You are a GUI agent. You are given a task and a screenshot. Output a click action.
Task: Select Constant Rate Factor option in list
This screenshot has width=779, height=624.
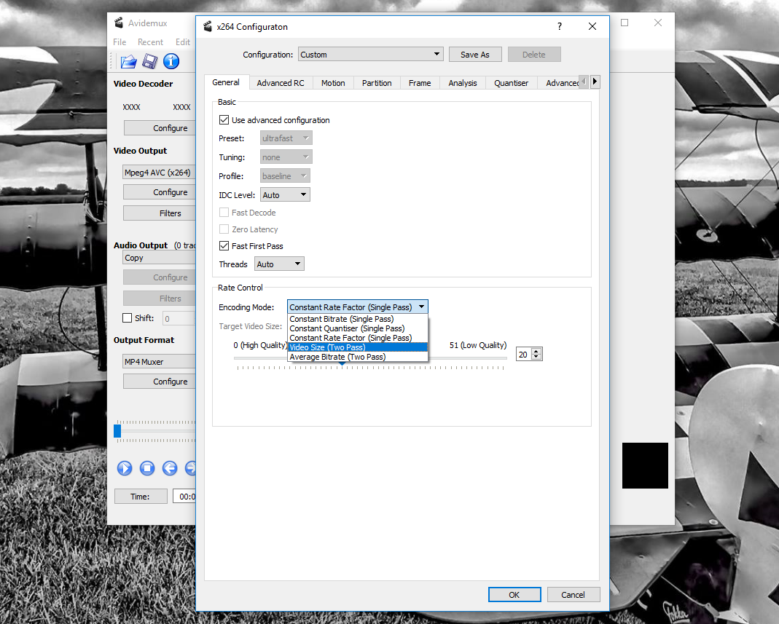click(x=358, y=338)
